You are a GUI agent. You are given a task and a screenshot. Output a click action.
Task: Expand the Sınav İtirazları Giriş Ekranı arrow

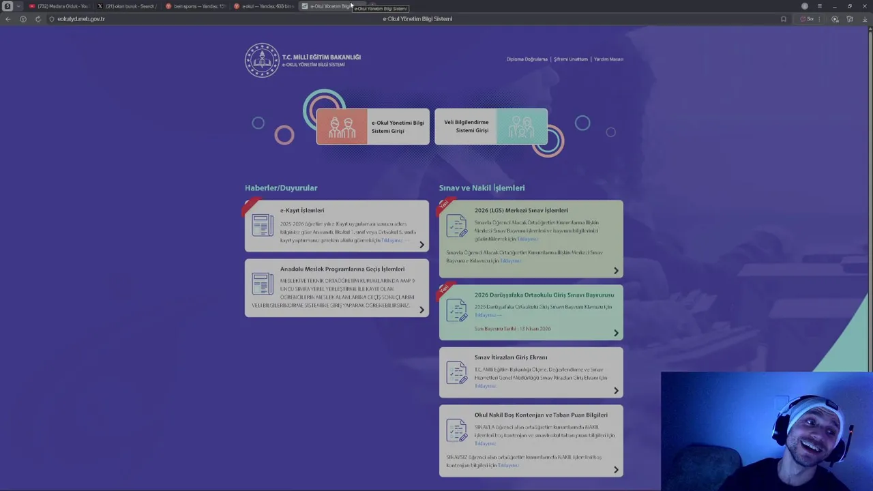(x=616, y=391)
